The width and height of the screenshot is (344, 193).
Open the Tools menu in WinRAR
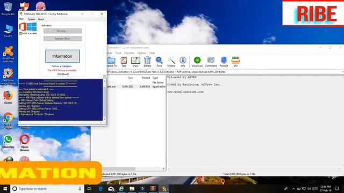(x=118, y=53)
